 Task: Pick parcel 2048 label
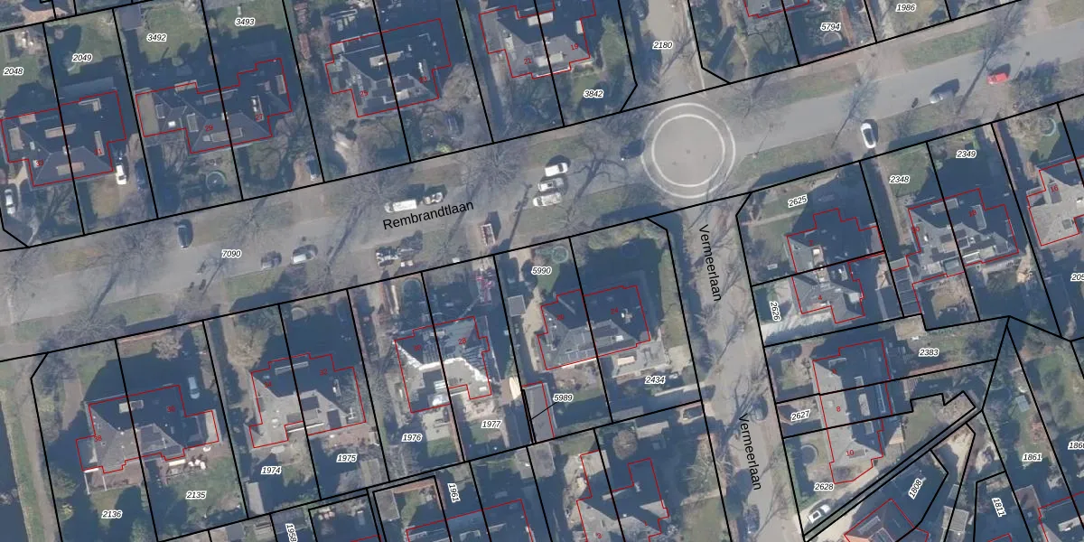[x=14, y=70]
